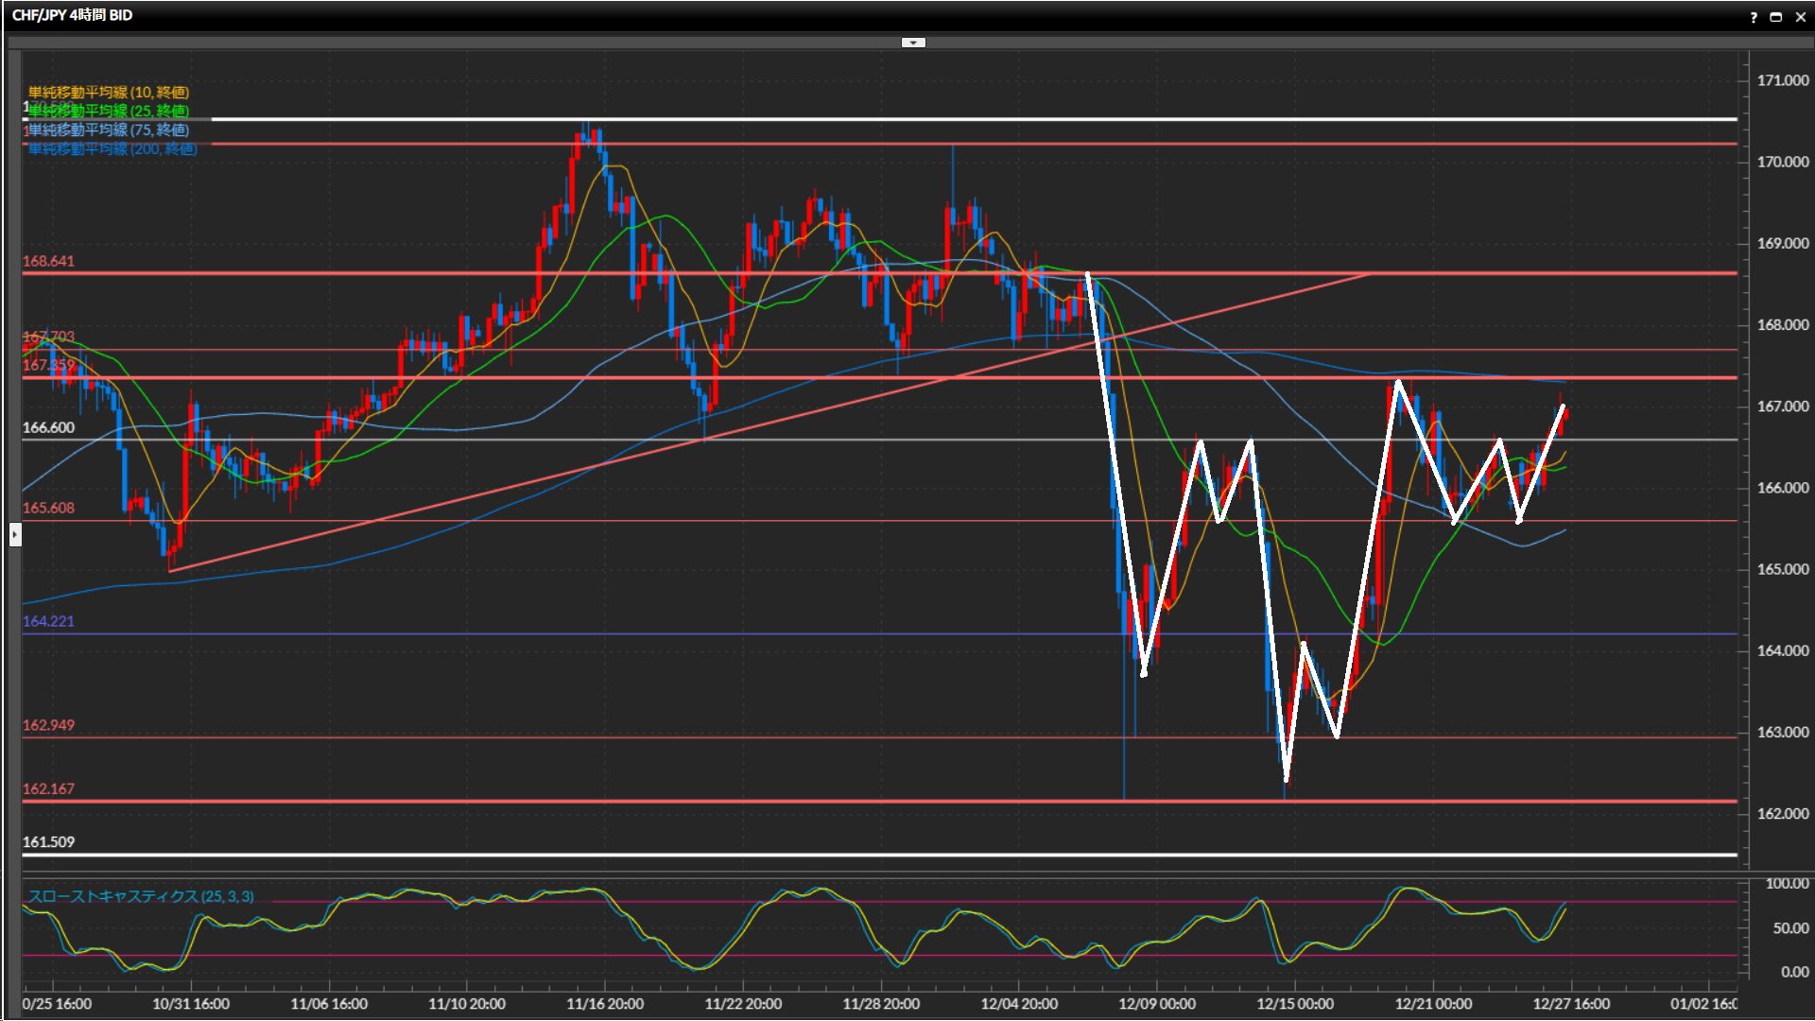Expand the left side panel arrow
Image resolution: width=1815 pixels, height=1021 pixels.
click(14, 535)
